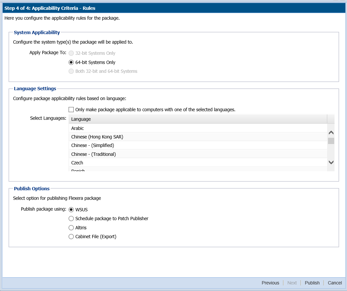The height and width of the screenshot is (291, 347).
Task: Click the 32-bit Systems Only radio button
Action: 71,53
